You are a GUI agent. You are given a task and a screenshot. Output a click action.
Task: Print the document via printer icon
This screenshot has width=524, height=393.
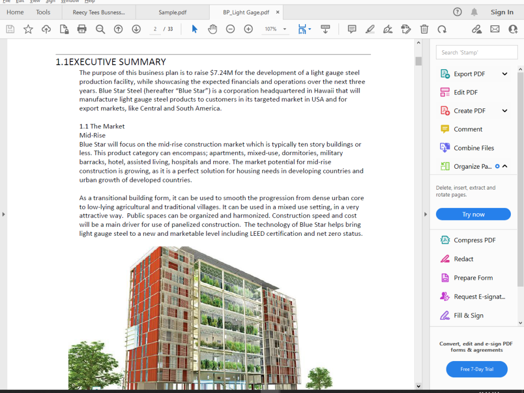(82, 29)
